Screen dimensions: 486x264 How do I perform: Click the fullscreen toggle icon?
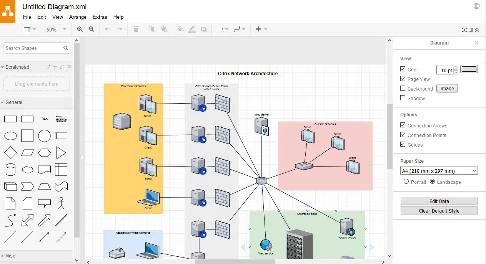tap(464, 30)
